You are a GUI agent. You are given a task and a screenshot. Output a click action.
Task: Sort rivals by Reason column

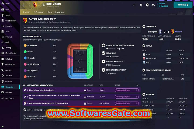pos(181,51)
